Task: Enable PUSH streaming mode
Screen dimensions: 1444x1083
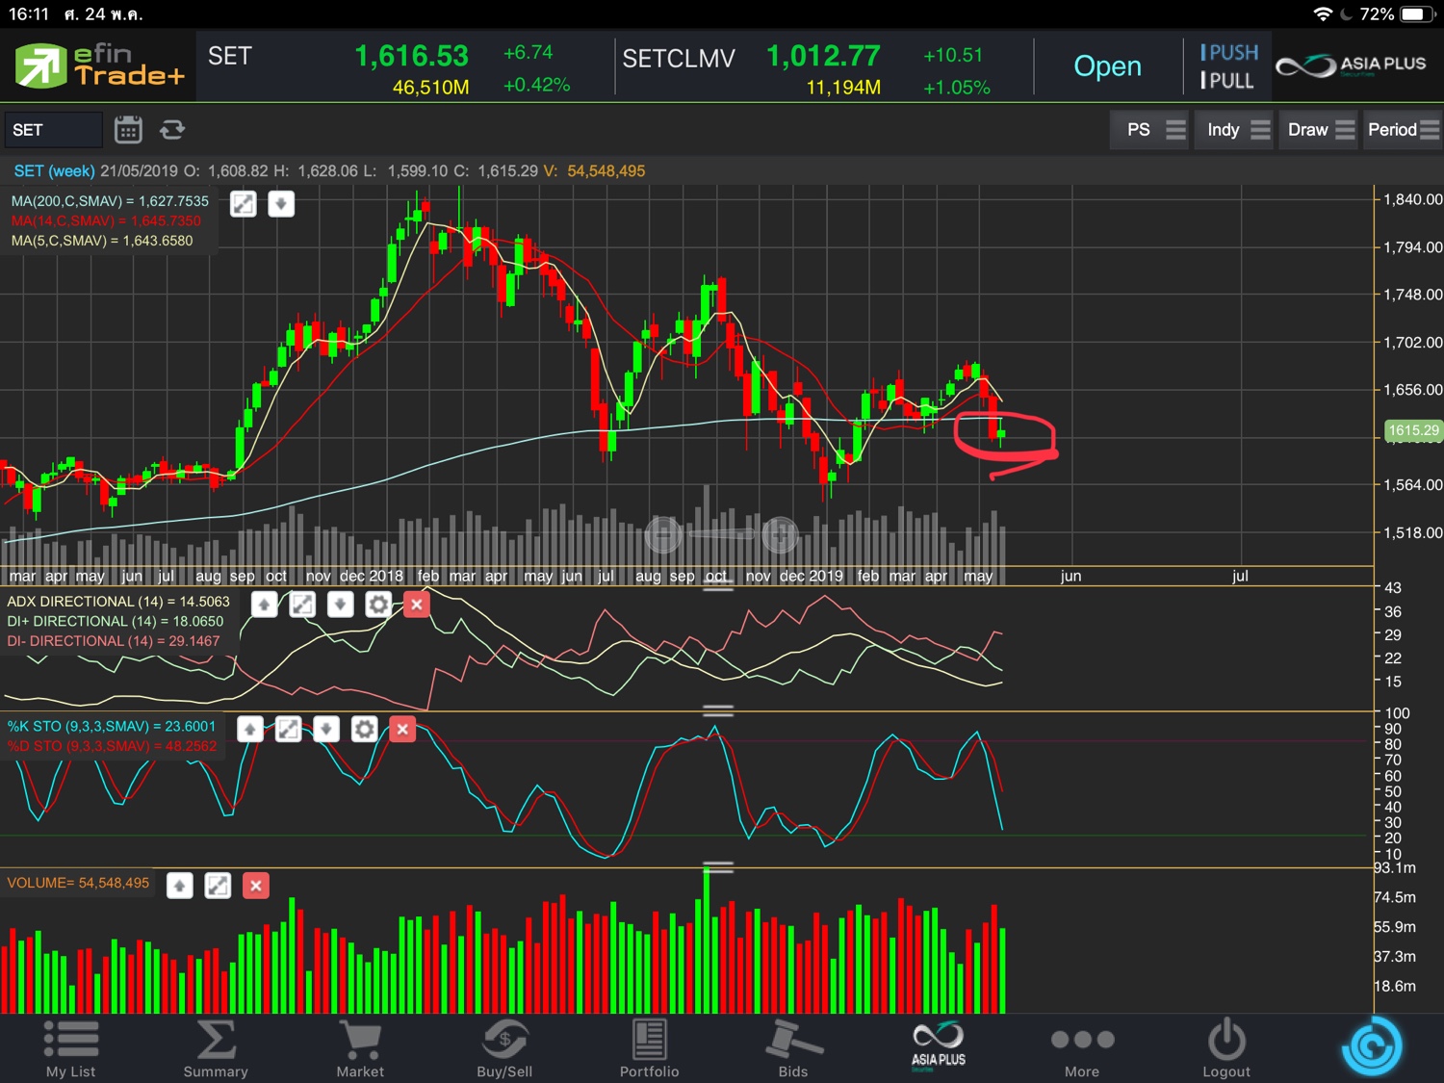Action: [x=1229, y=53]
